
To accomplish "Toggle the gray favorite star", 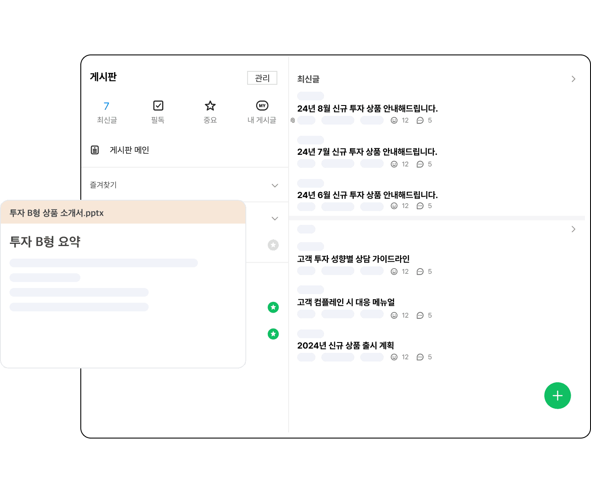I will pyautogui.click(x=273, y=245).
